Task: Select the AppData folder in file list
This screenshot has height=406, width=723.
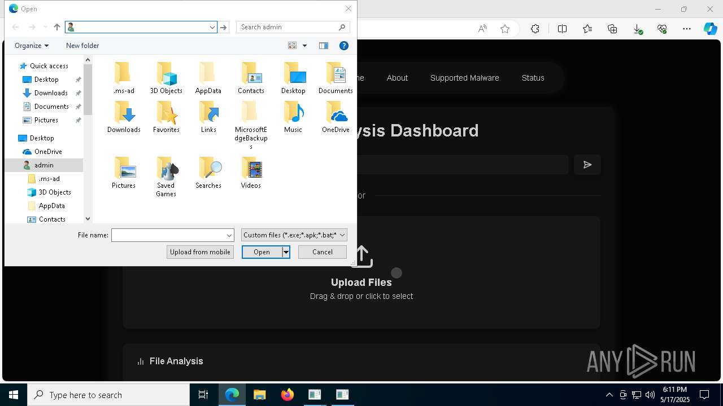Action: (208, 78)
